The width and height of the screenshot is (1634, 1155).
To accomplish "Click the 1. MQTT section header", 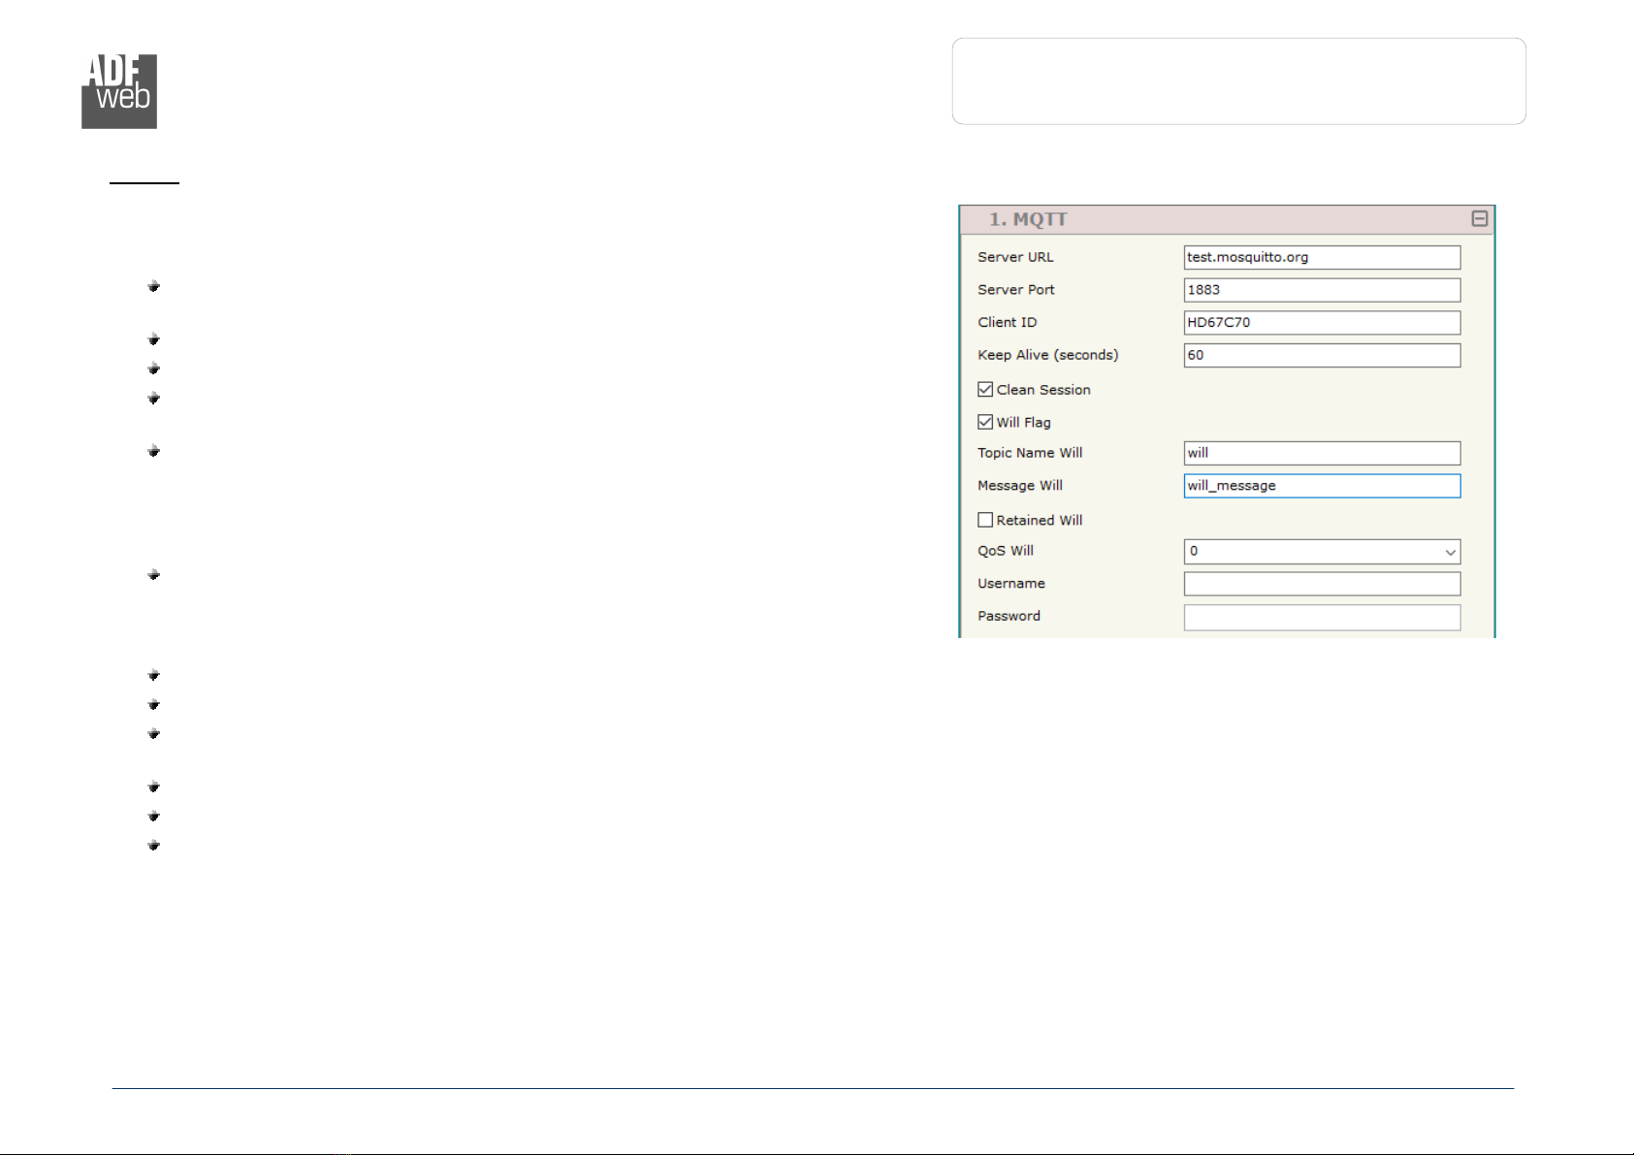I will 1227,219.
